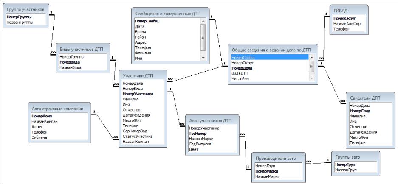Click scroll-up arrow in Общие сведения table

pos(312,58)
